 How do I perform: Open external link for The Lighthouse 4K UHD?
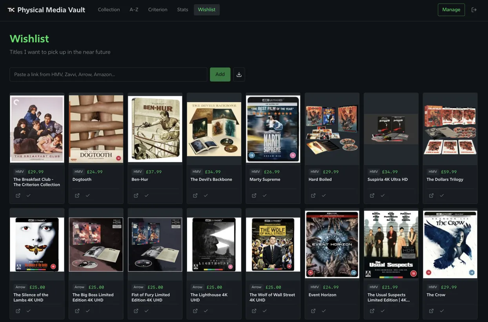coord(195,311)
